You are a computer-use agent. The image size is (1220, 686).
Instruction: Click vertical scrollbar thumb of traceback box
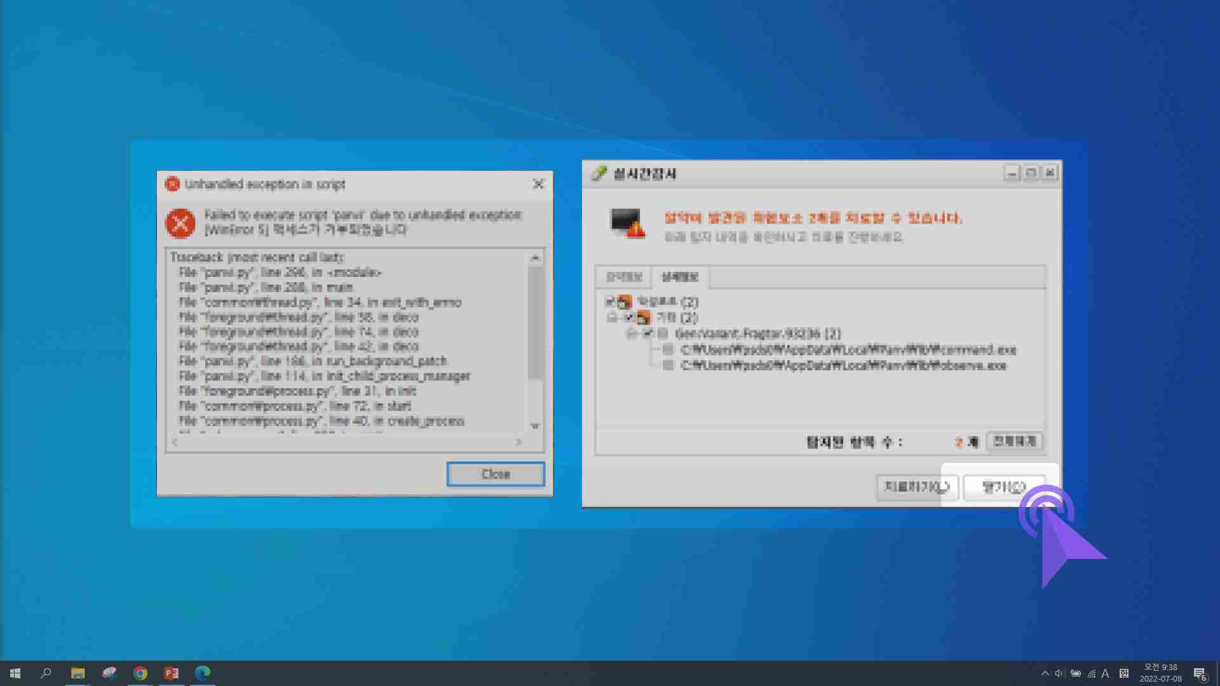coord(535,323)
